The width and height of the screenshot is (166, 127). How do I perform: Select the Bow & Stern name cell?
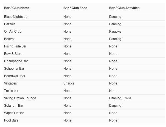pos(13,54)
